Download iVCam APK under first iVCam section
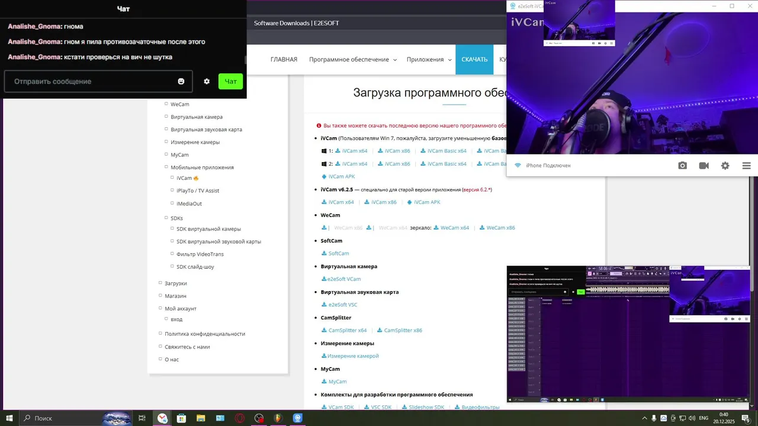758x426 pixels. click(338, 177)
